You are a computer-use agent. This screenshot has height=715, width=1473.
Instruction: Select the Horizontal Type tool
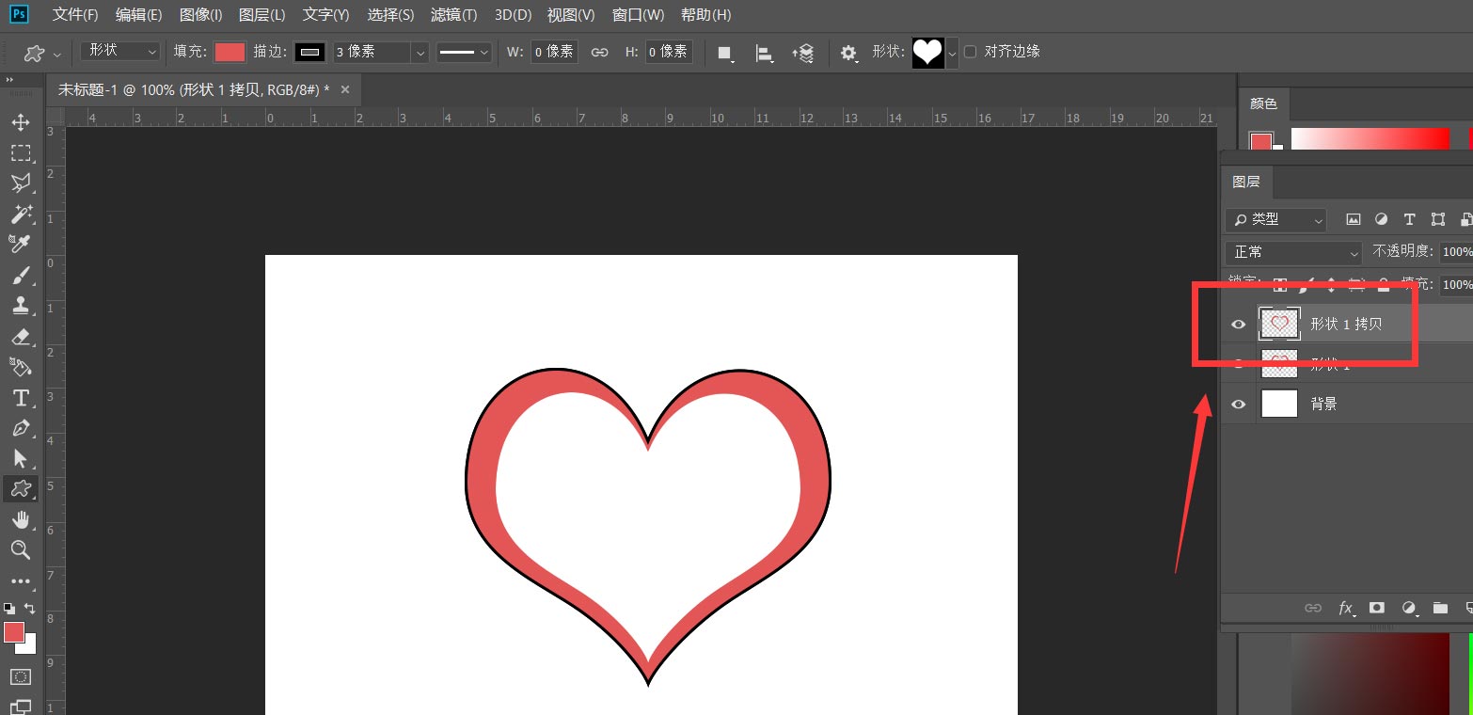pyautogui.click(x=21, y=397)
